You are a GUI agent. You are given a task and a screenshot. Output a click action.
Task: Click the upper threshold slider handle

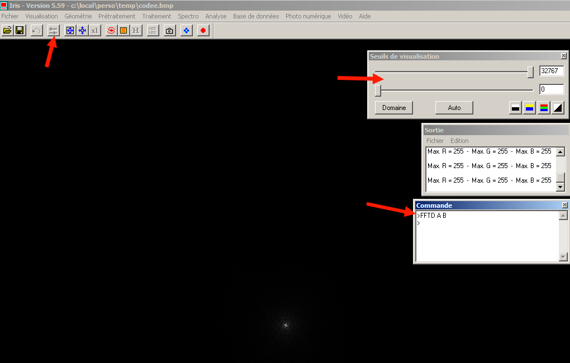(530, 72)
